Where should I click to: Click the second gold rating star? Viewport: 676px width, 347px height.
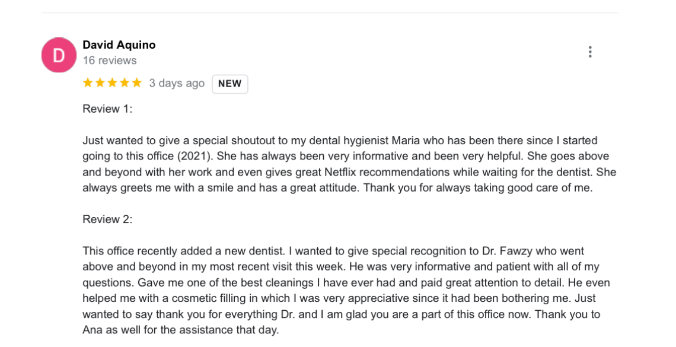[100, 83]
